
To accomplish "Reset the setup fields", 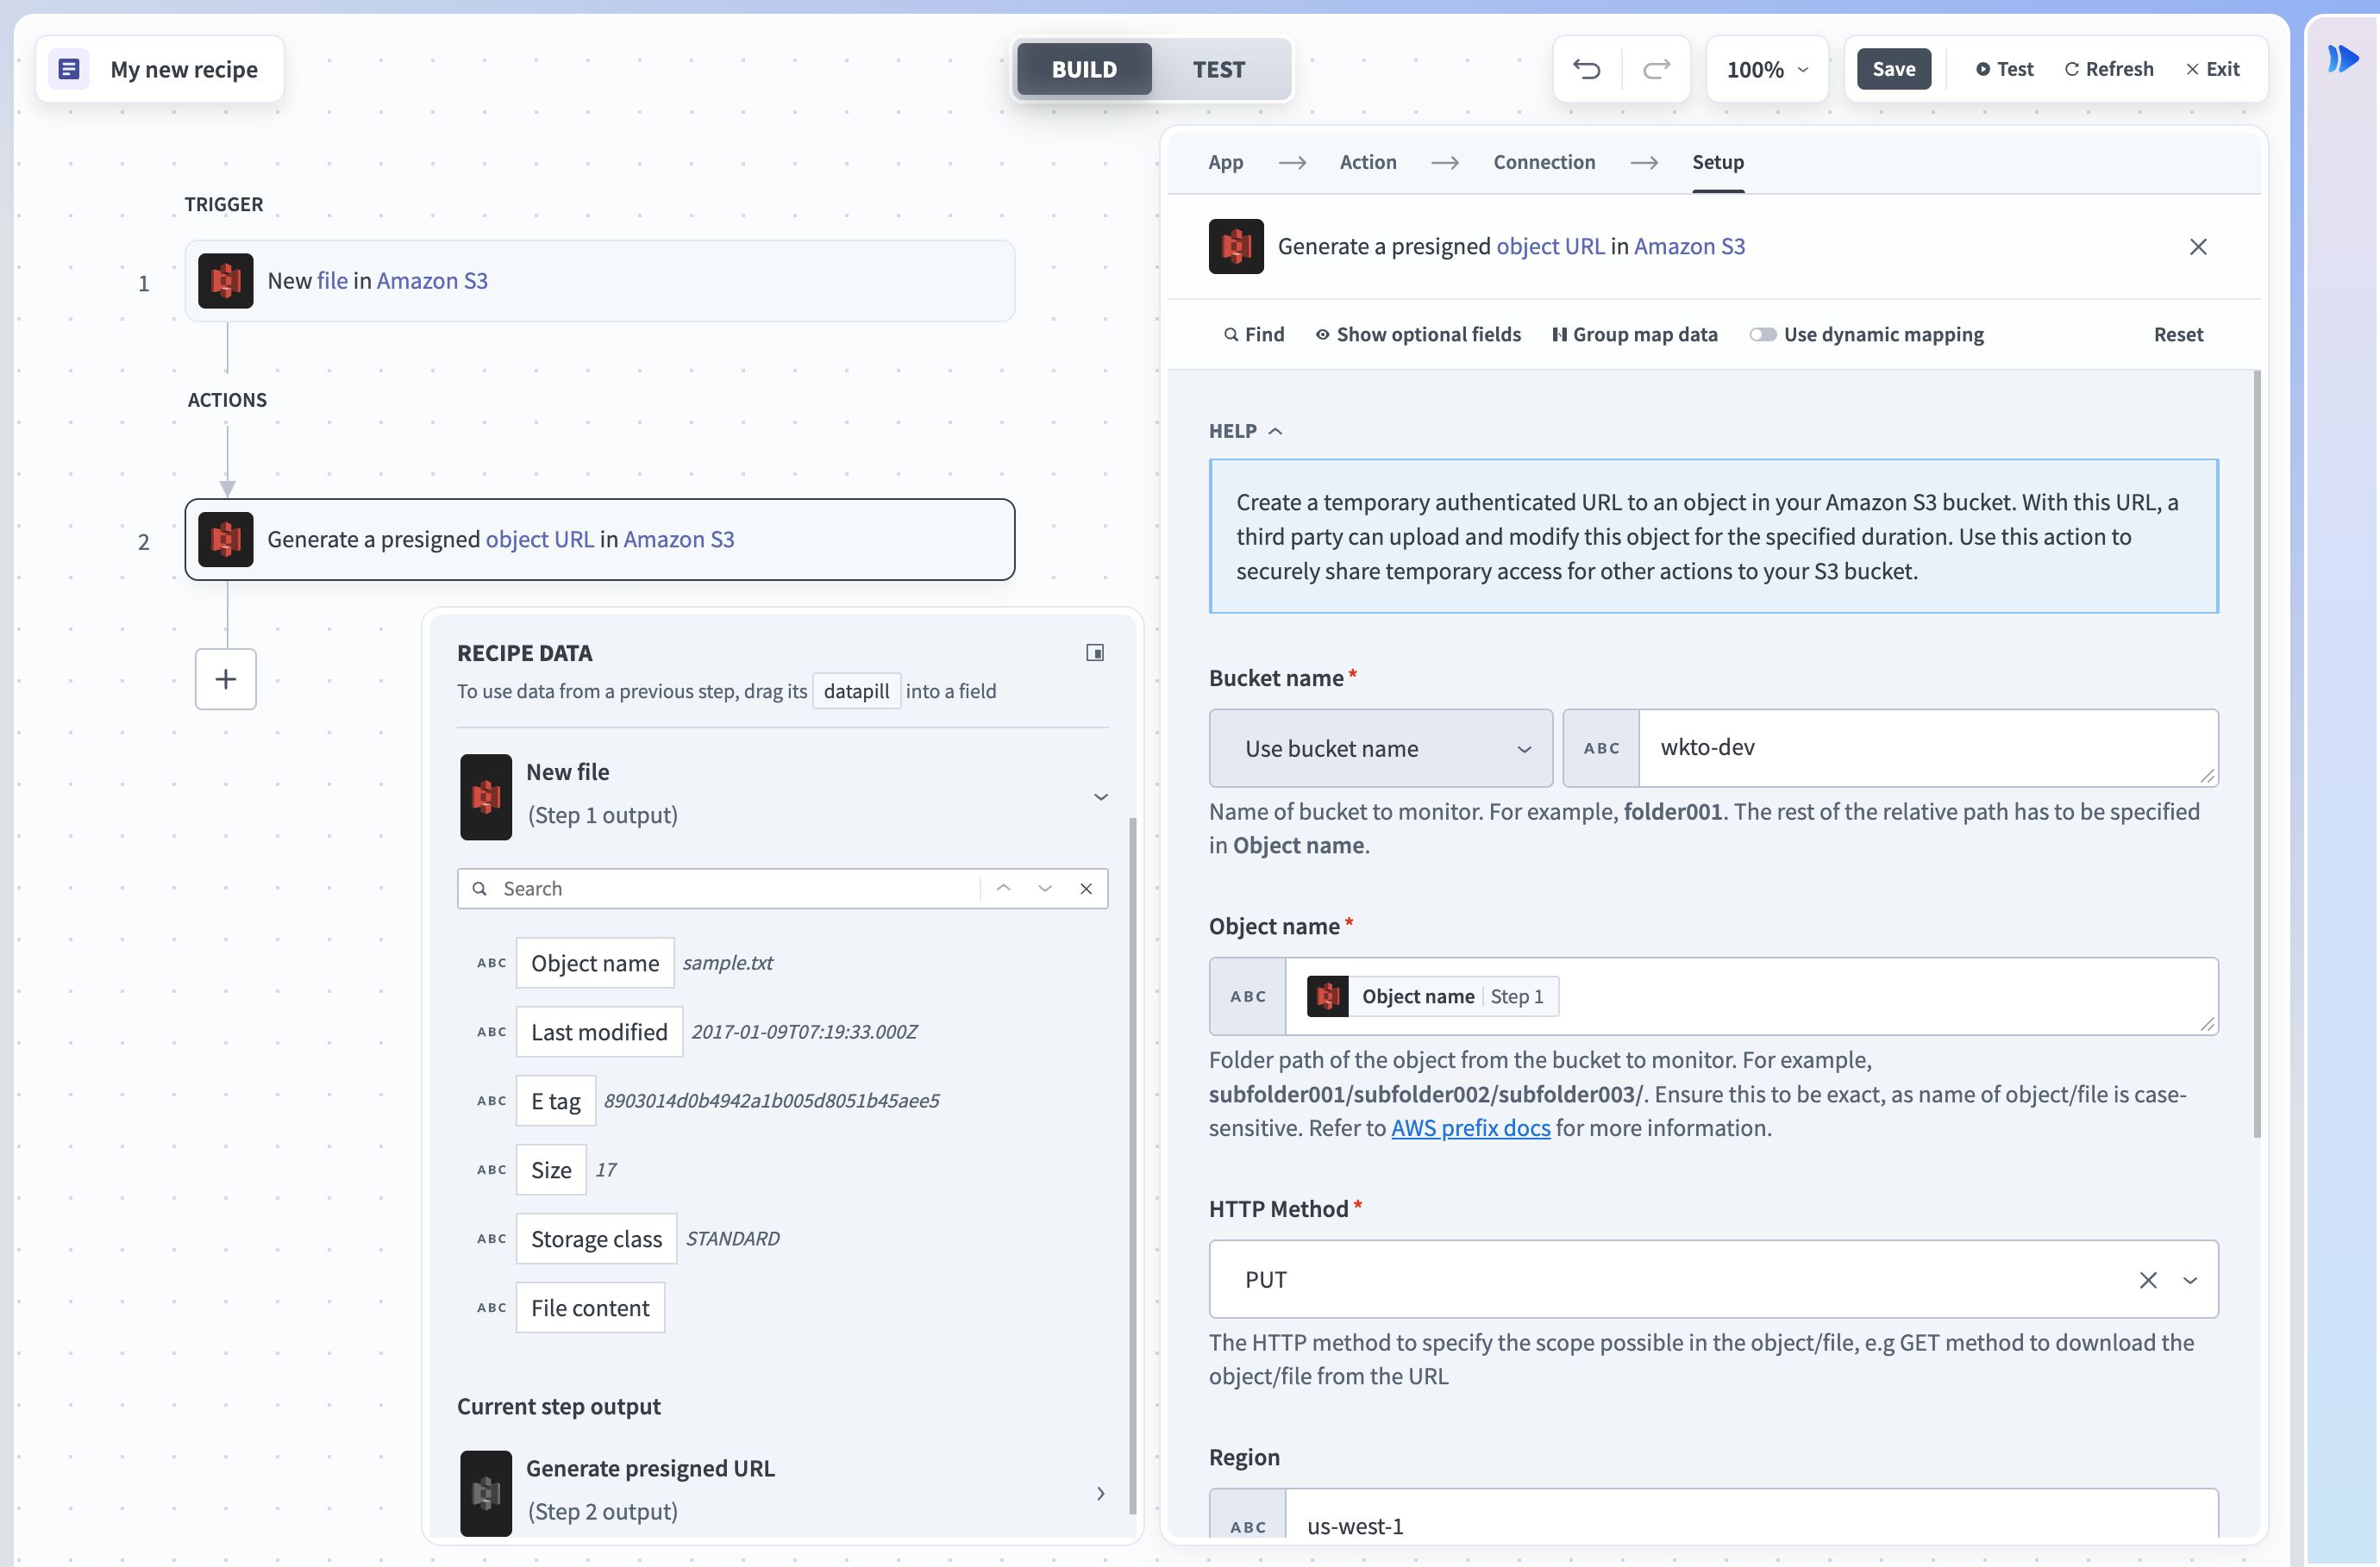I will click(2178, 334).
